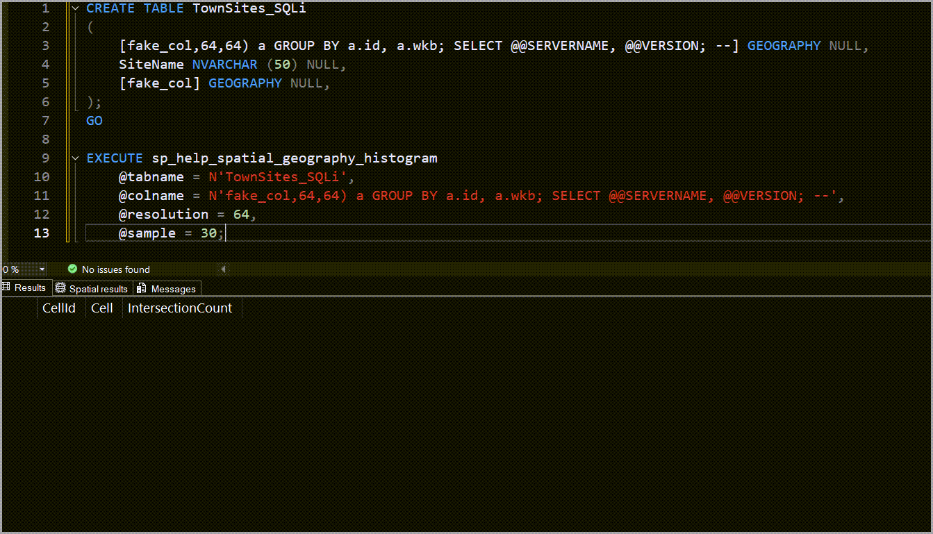This screenshot has height=534, width=933.
Task: Collapse the EXECUTE block on line 9
Action: click(76, 158)
